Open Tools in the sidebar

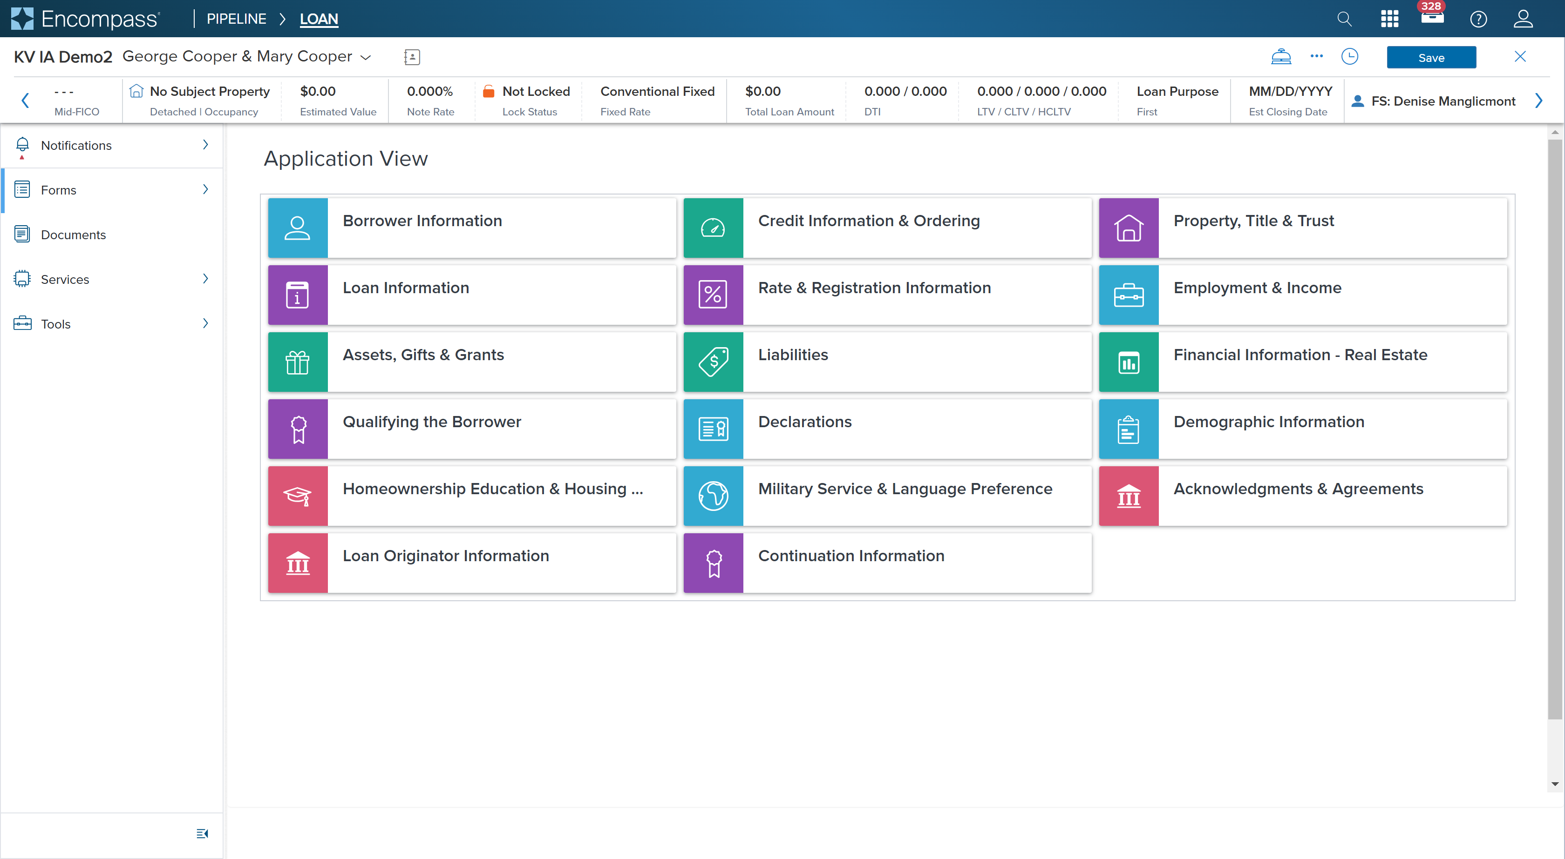[x=112, y=323]
